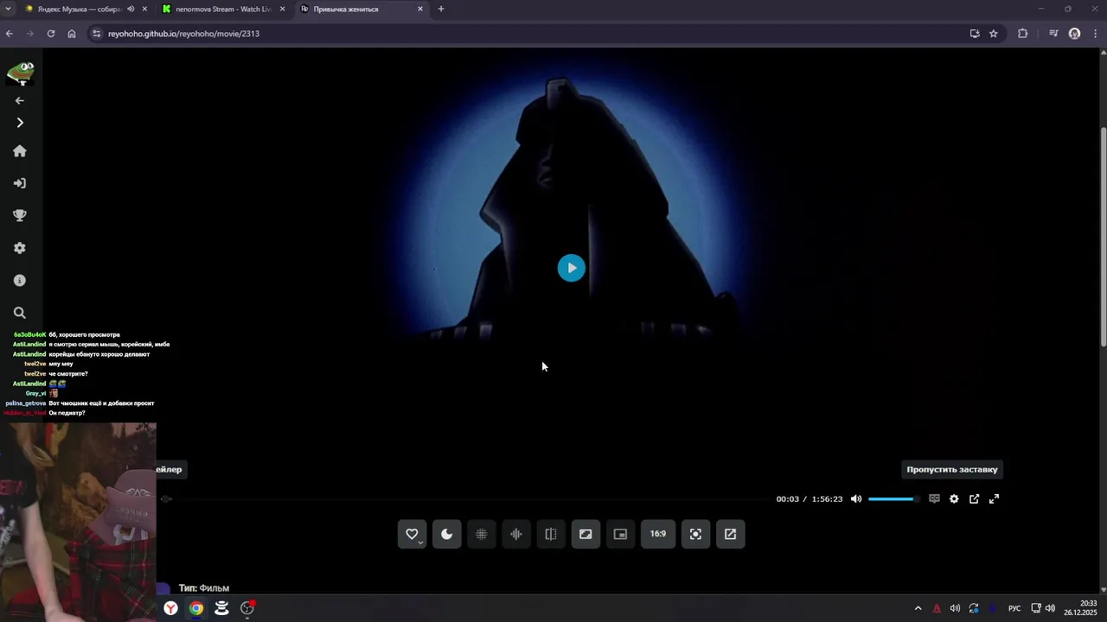Open the info icon in the sidebar

20,280
